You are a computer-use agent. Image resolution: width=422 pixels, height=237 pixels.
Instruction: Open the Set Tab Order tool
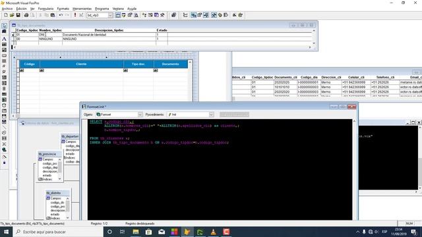[185, 15]
